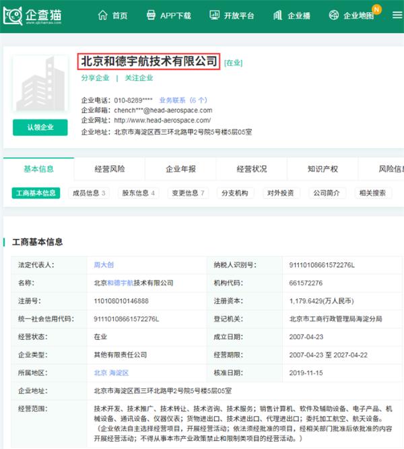Click 北京市工商行政管理局海淀分局 cell
404x449 pixels.
point(335,319)
